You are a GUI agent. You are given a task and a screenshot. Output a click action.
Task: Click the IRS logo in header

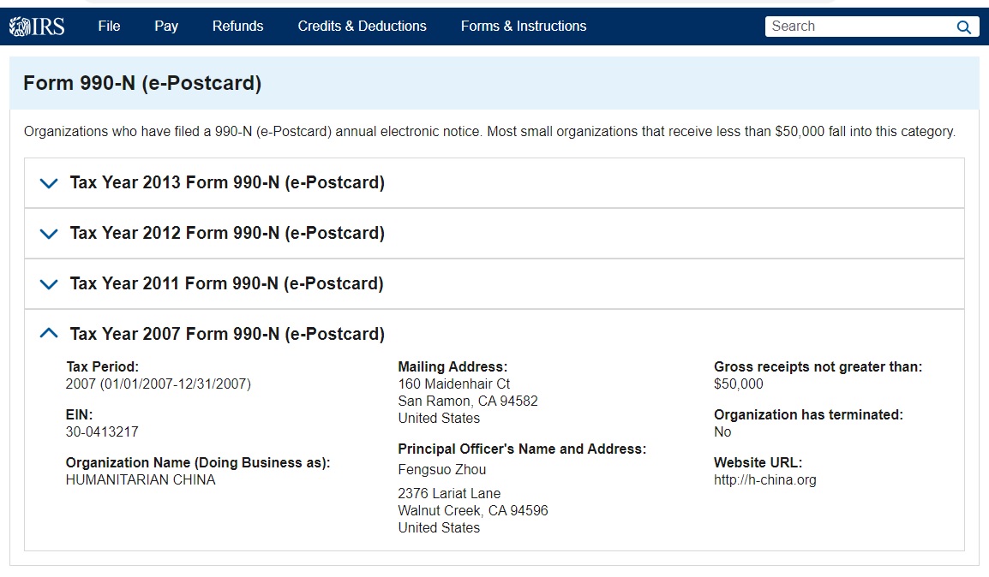coord(37,27)
